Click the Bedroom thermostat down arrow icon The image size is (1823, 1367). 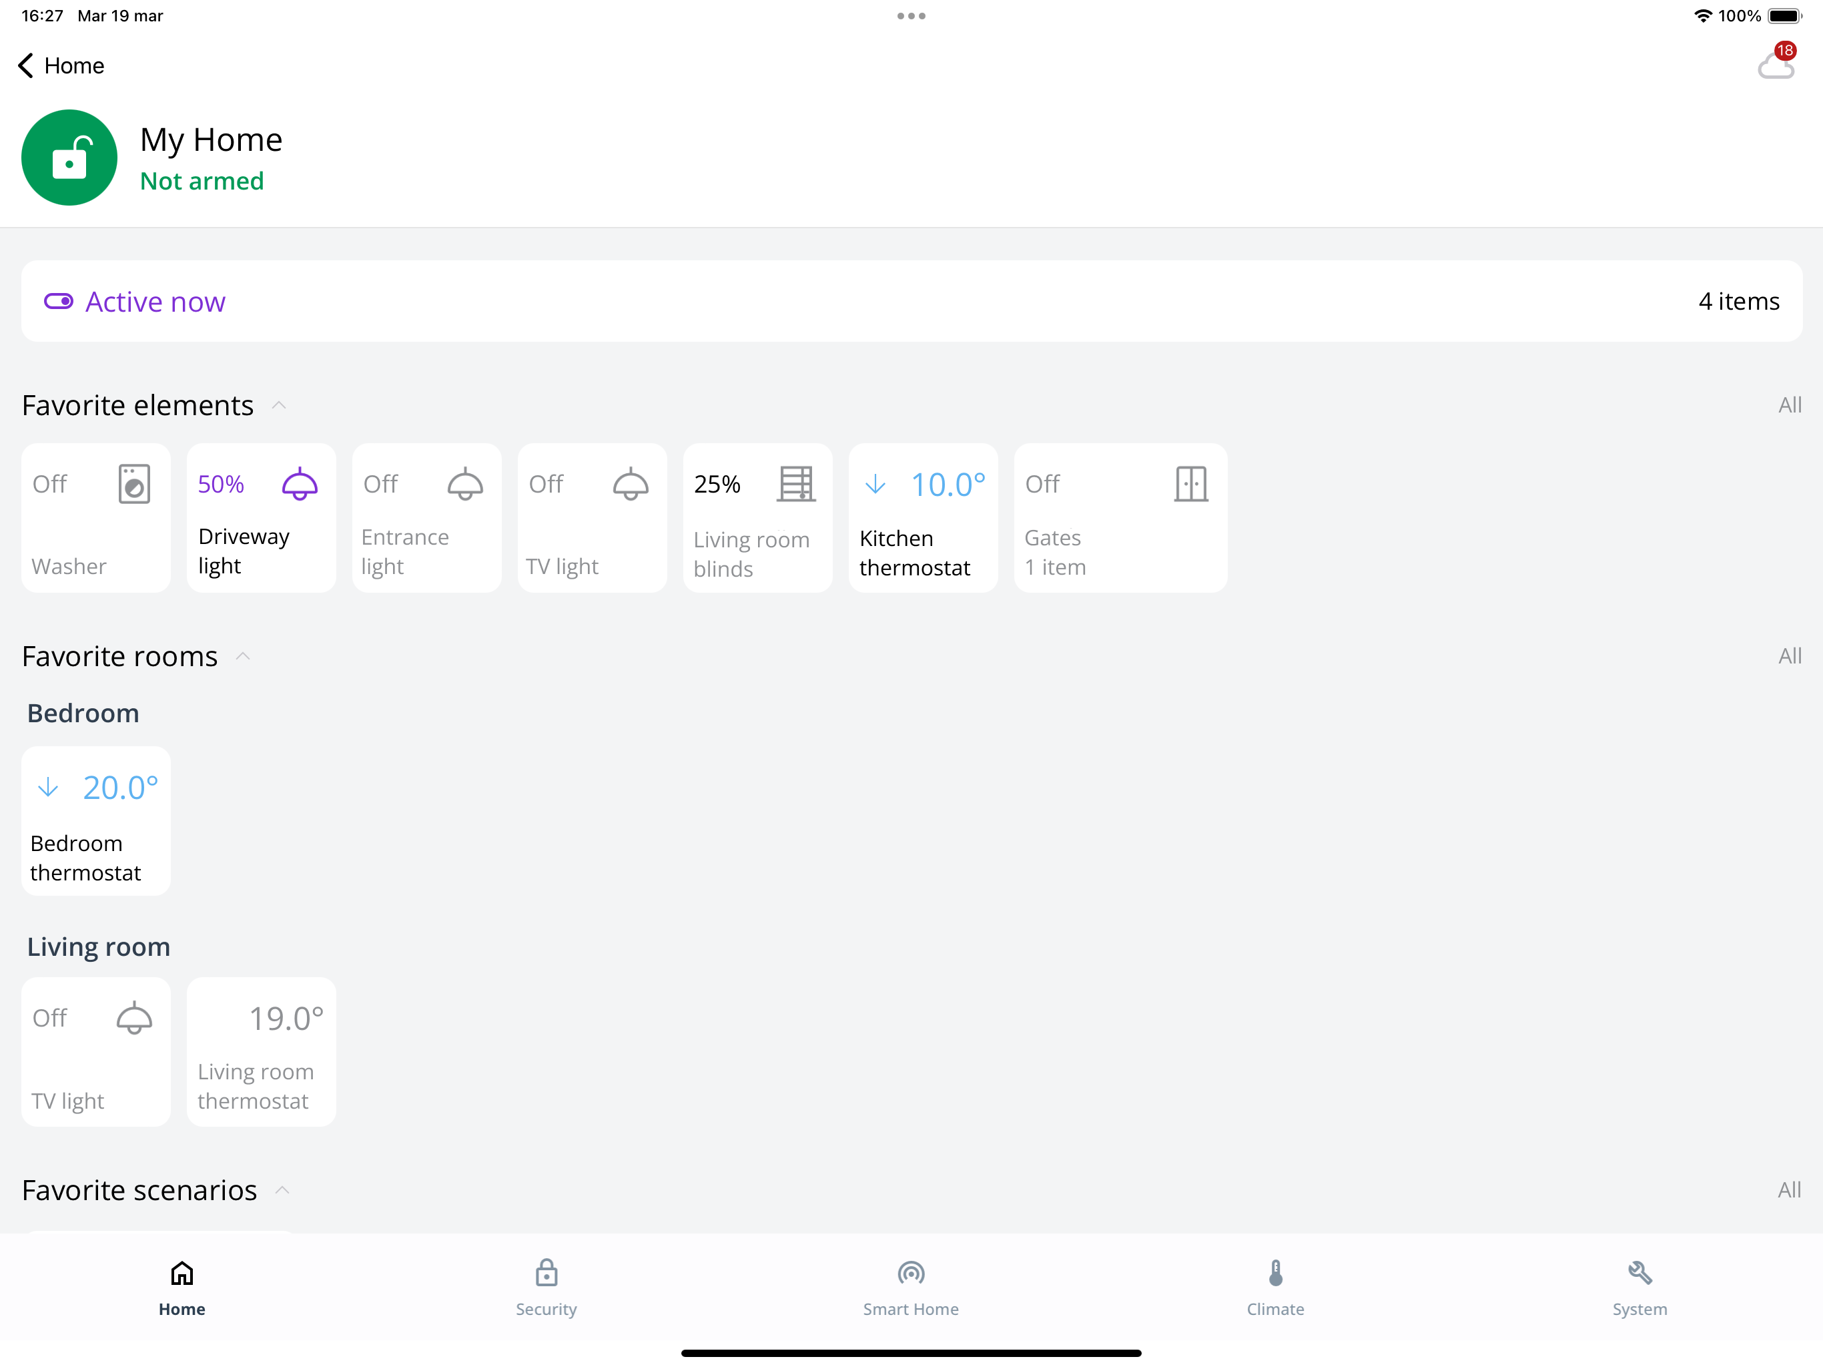click(48, 788)
